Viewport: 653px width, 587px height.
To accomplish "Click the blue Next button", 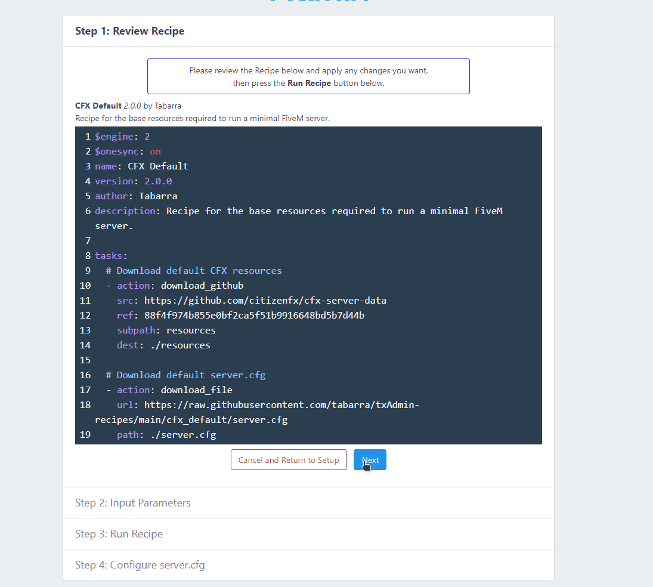I will point(370,459).
